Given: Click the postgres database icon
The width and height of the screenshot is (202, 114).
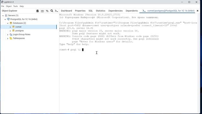Looking at the screenshot, I should (x=13, y=31).
